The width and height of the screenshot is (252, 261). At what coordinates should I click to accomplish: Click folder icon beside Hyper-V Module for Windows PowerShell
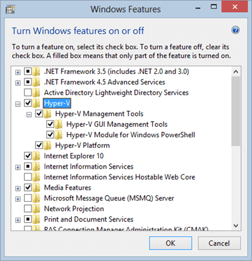tap(59, 135)
